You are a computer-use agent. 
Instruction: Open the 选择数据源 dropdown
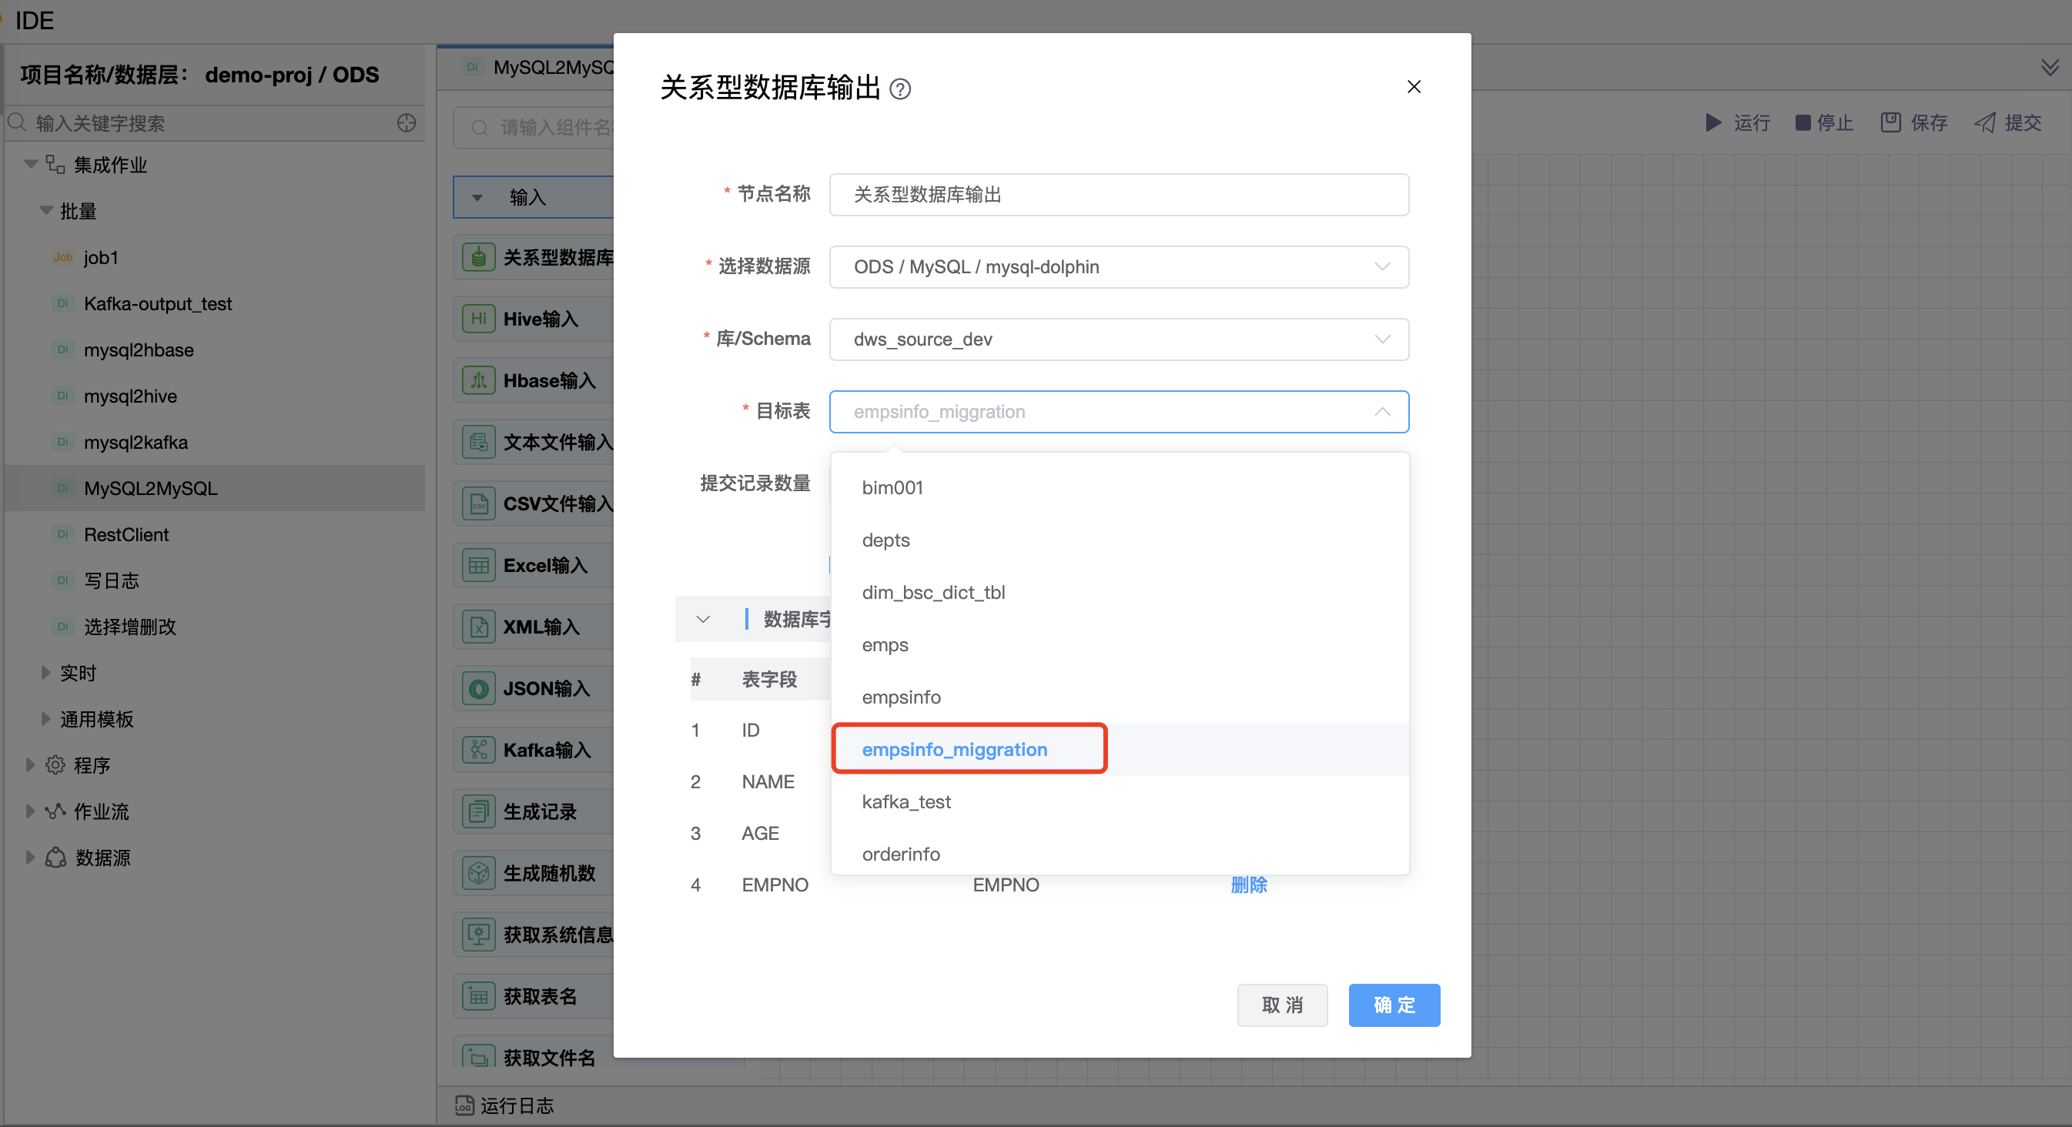click(1119, 267)
